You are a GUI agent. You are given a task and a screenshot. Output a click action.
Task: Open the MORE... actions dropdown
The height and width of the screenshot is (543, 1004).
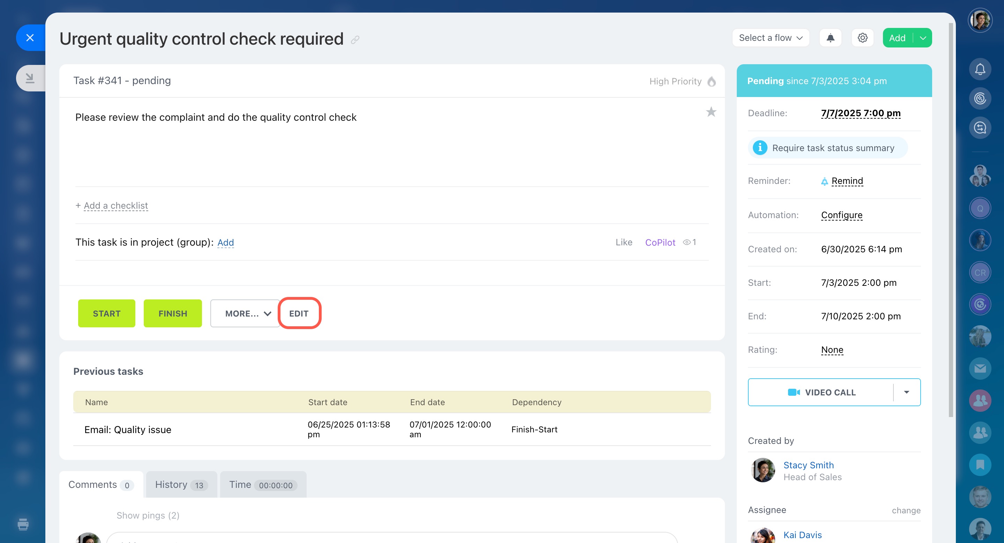pos(245,313)
